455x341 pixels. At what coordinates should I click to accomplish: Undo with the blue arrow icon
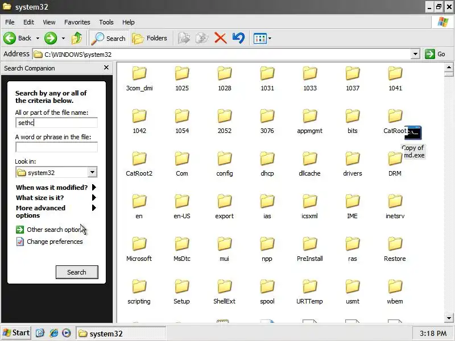[238, 38]
